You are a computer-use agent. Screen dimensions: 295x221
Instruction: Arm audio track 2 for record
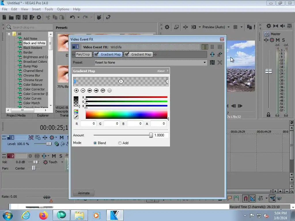pos(30,156)
